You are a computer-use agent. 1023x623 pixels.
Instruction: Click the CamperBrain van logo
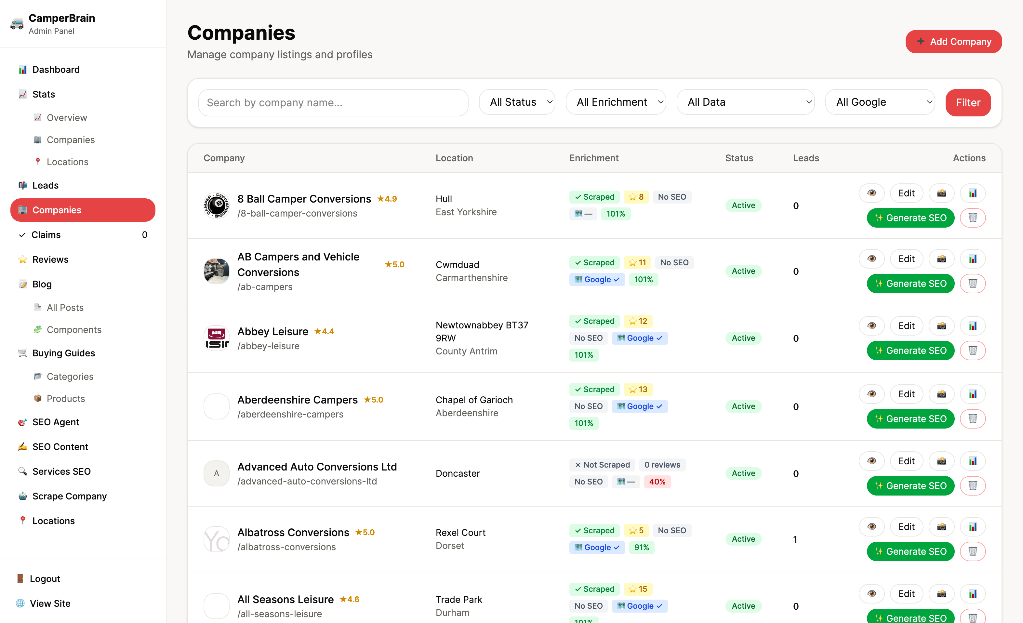pos(16,23)
